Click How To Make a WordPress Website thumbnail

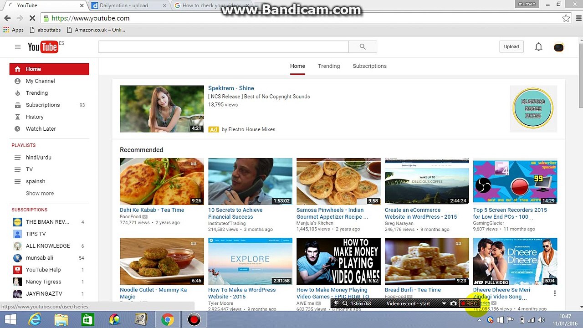pyautogui.click(x=250, y=261)
